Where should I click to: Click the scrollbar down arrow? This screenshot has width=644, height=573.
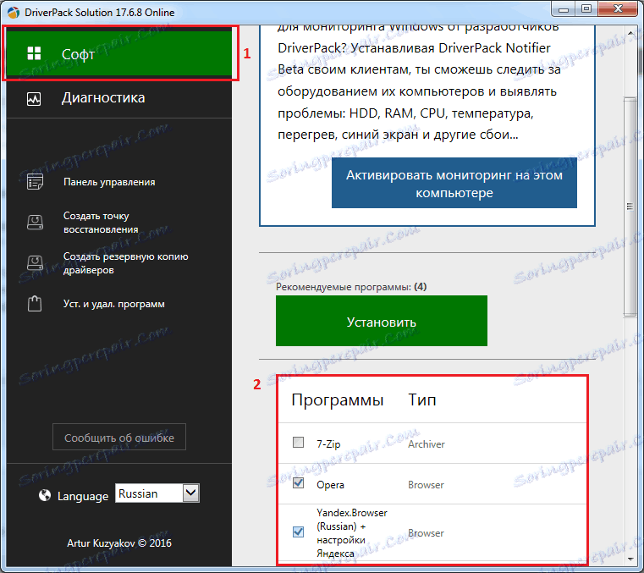[x=630, y=559]
